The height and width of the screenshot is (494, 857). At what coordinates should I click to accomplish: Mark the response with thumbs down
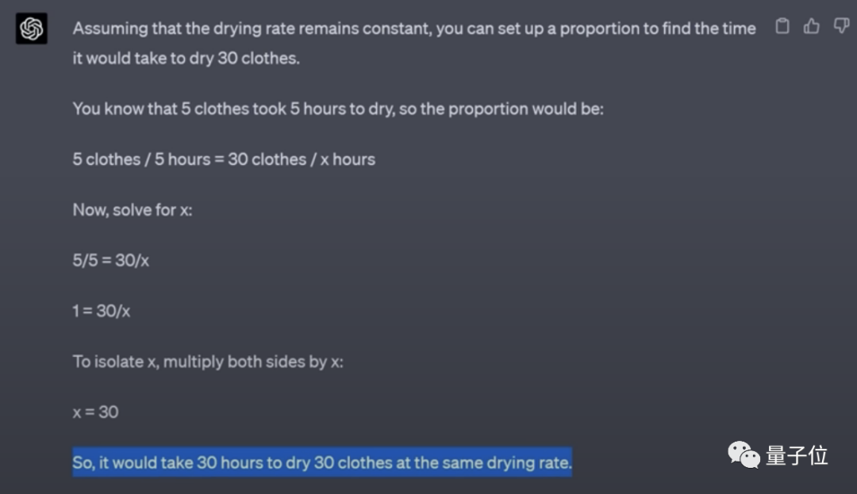tap(841, 27)
